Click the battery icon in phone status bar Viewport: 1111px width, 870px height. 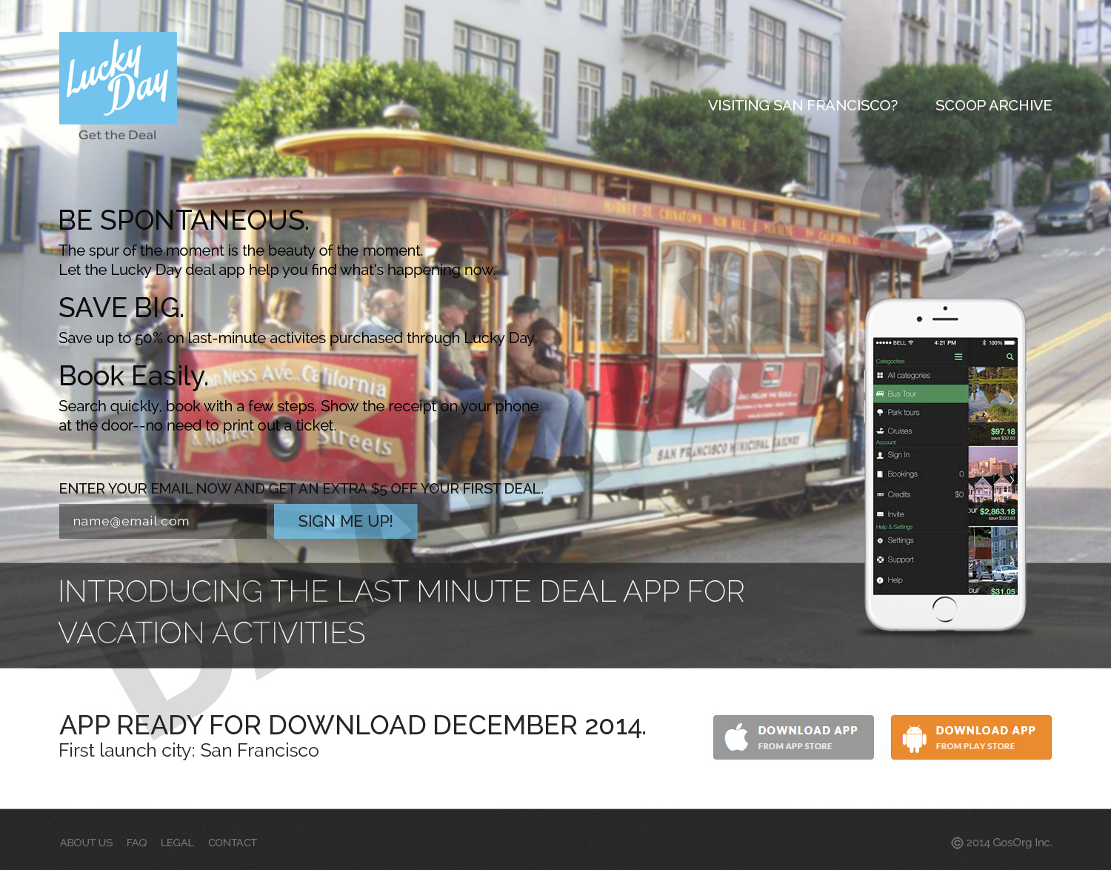pyautogui.click(x=1010, y=343)
